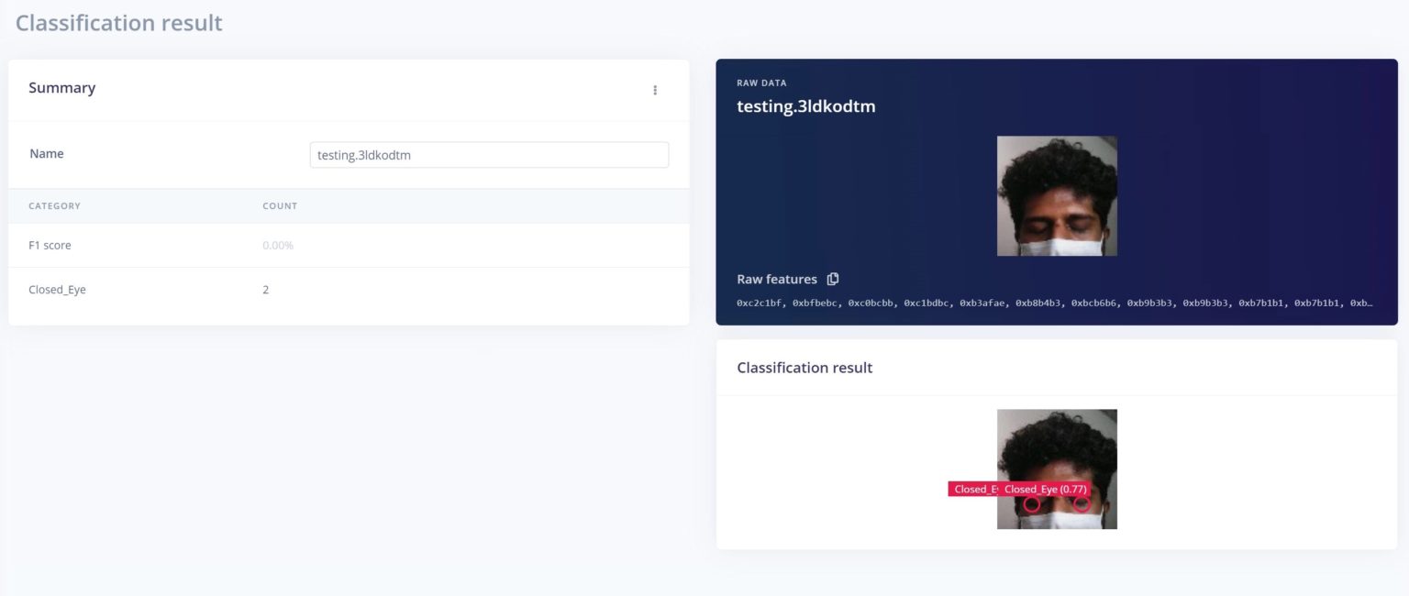The image size is (1409, 596).
Task: Click the truncated left Closed_Eye detection label
Action: [973, 490]
